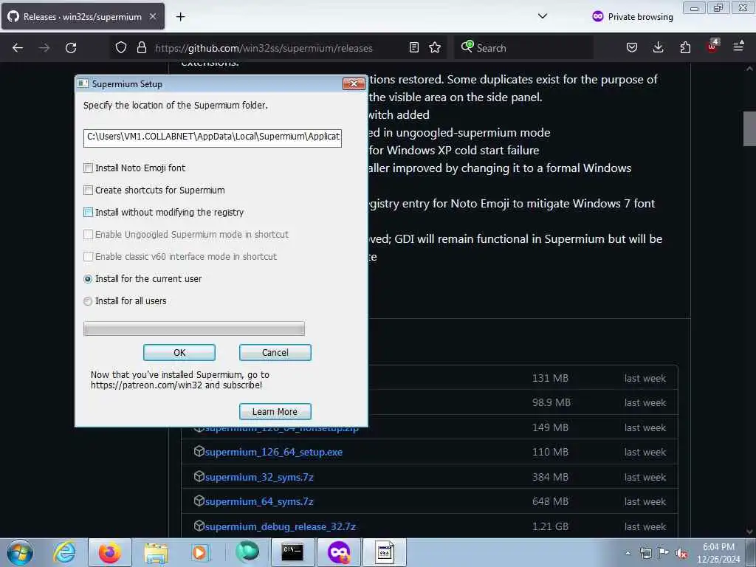756x567 pixels.
Task: Show hidden system tray icons arrow
Action: (x=628, y=554)
